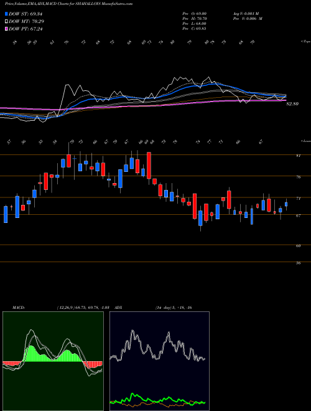This screenshot has height=411, width=311.
Task: Click the 'Pre V: 0.006 M' value
Action: click(248, 19)
